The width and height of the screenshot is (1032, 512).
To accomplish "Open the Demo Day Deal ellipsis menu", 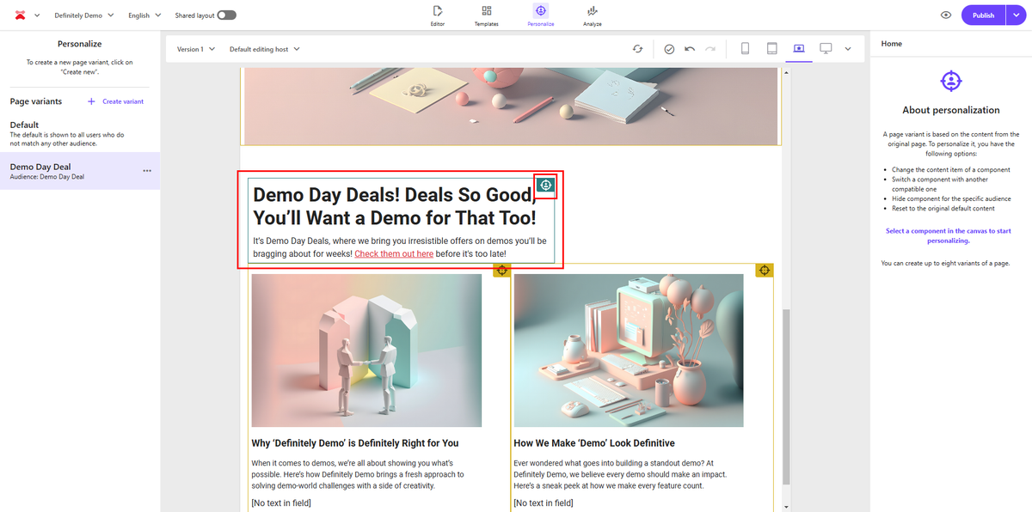I will tap(147, 171).
